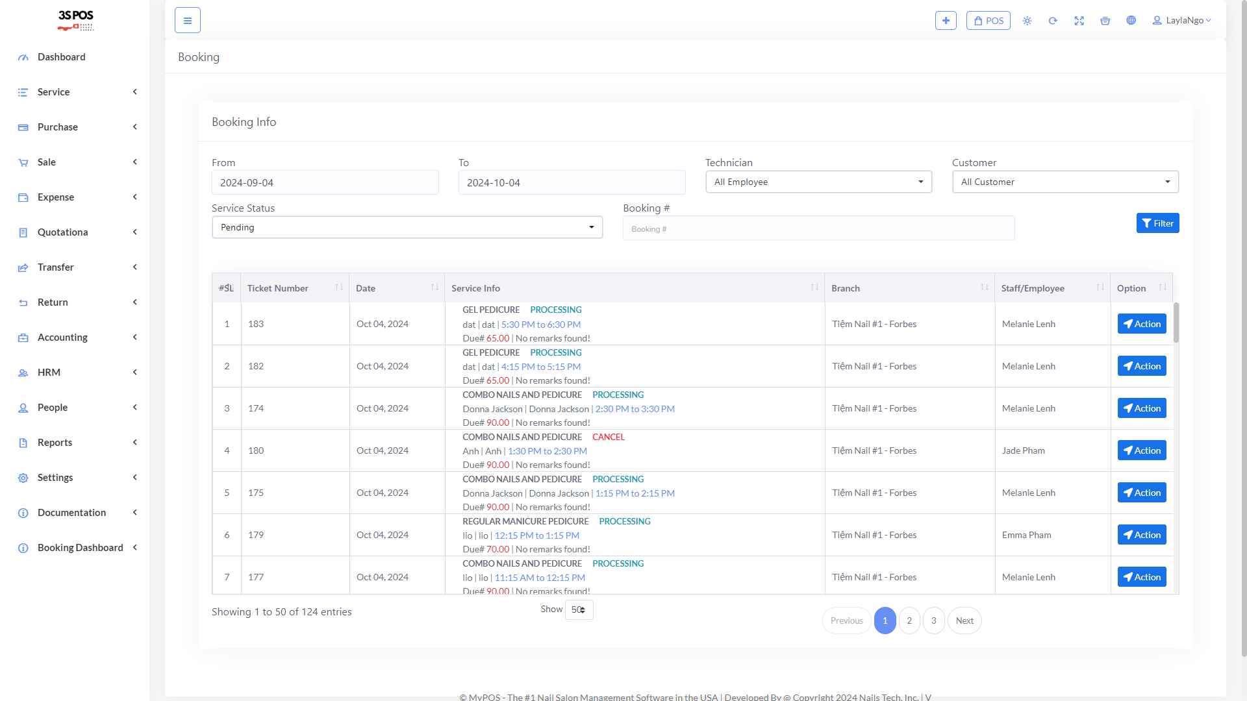Click the store basket icon in header
This screenshot has width=1247, height=701.
(x=1105, y=21)
